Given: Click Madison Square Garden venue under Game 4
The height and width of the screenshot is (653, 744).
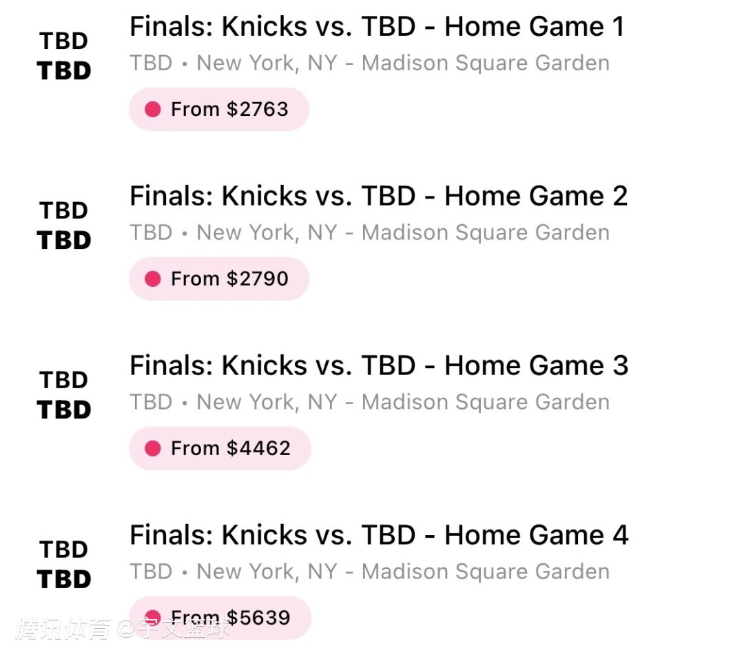Looking at the screenshot, I should (x=486, y=572).
